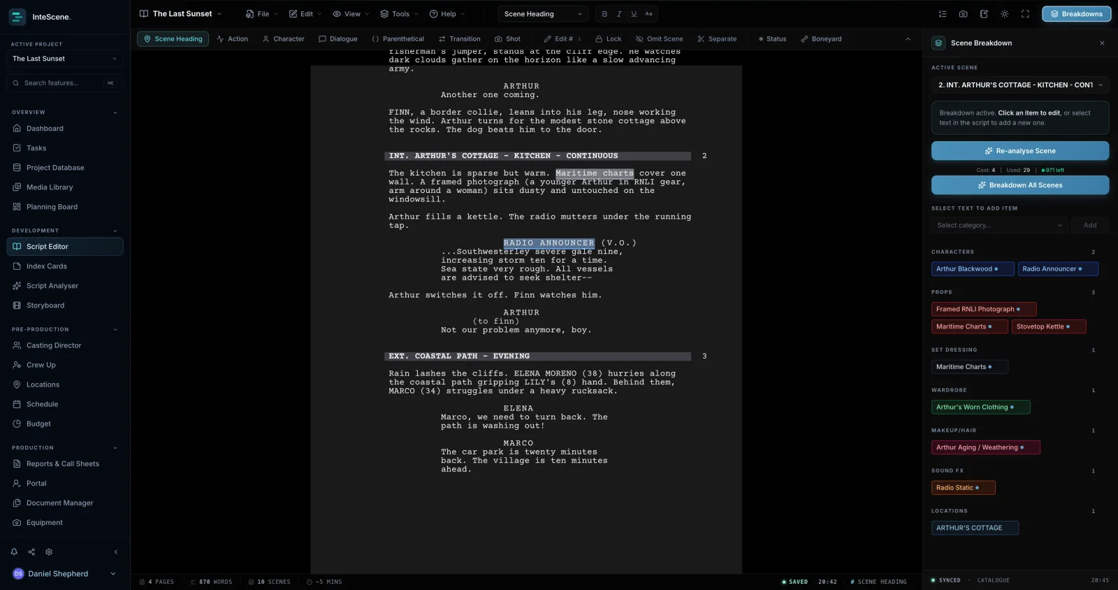The width and height of the screenshot is (1118, 590).
Task: Collapse the Pre-Production sidebar section
Action: tap(115, 329)
